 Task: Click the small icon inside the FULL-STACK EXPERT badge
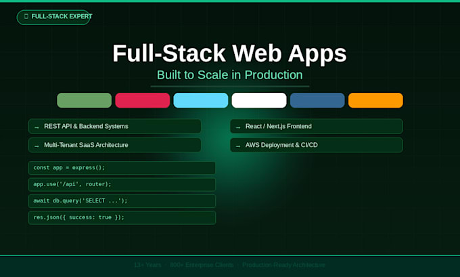click(x=26, y=16)
